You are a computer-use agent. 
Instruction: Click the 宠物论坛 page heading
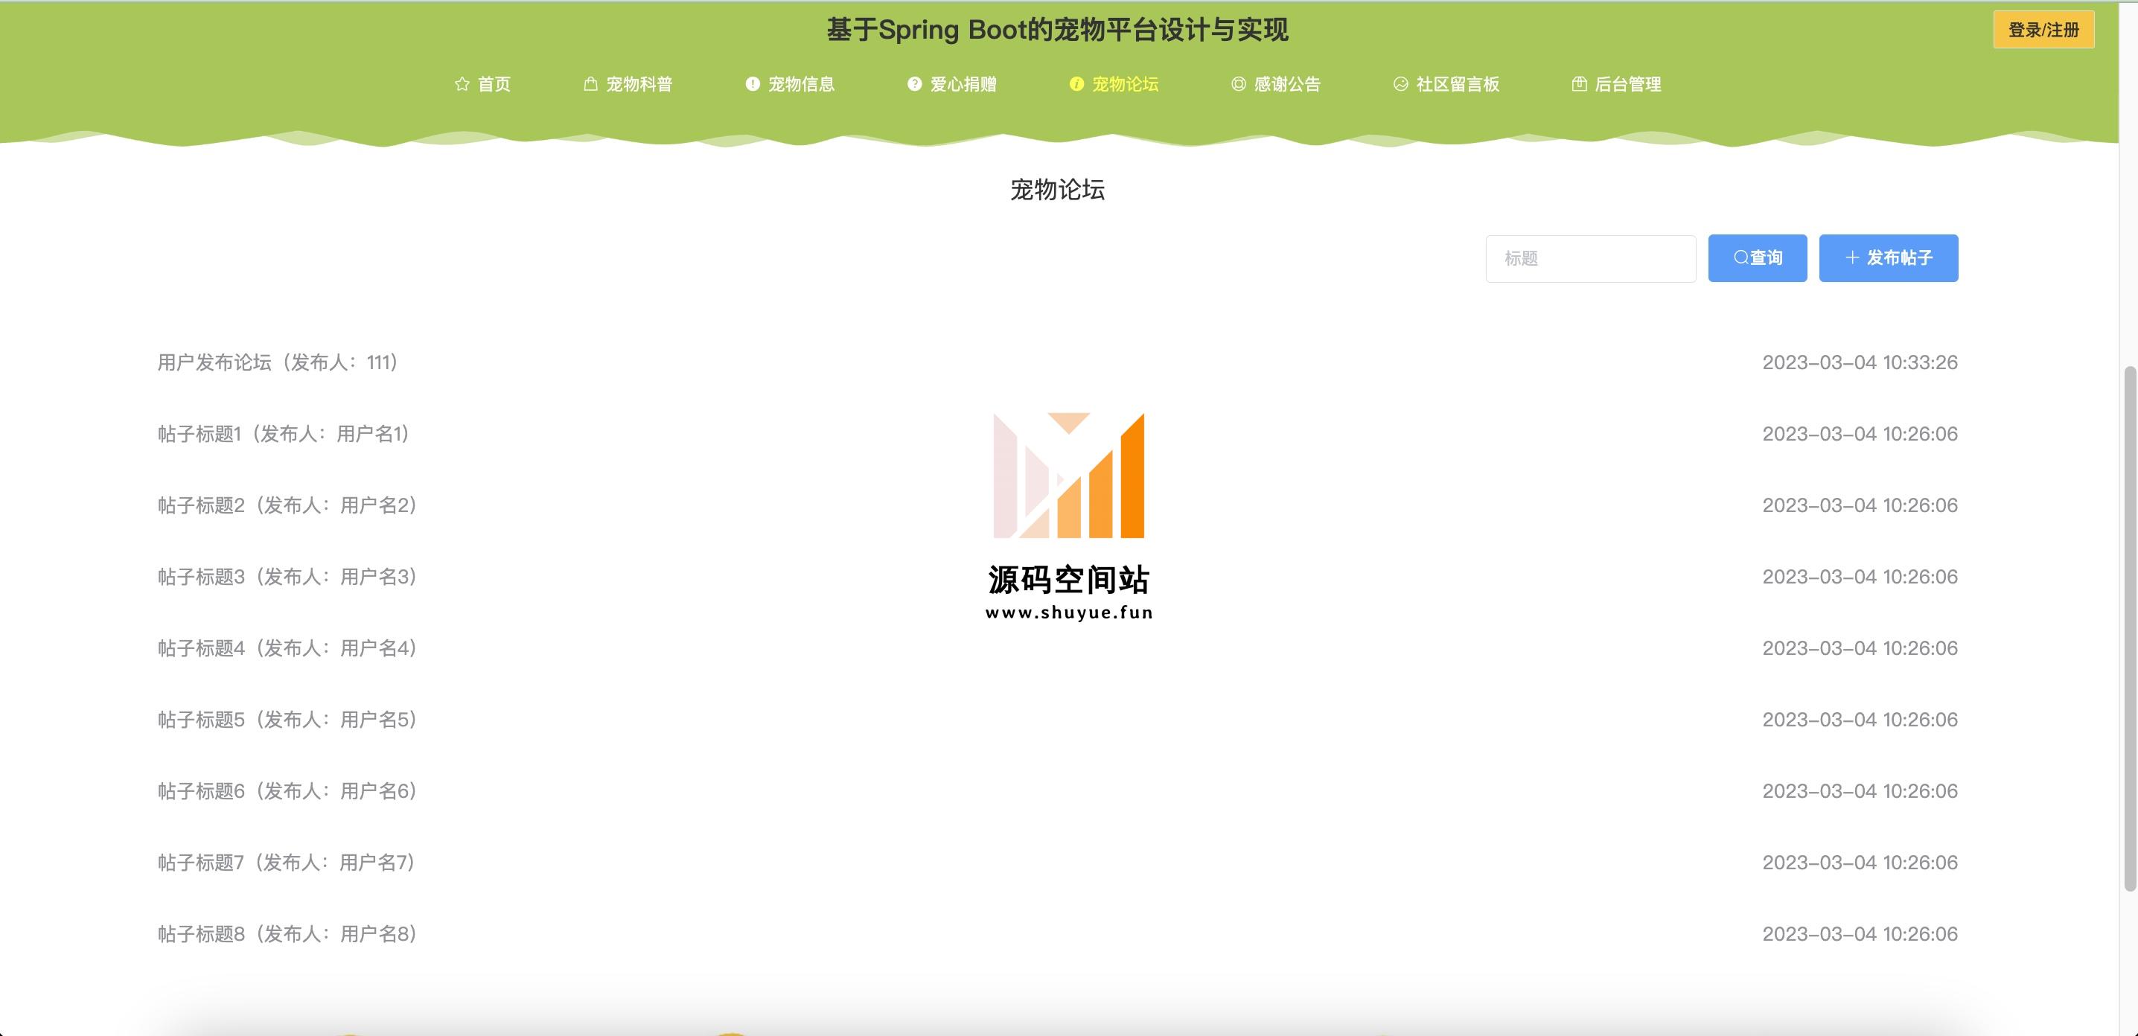pyautogui.click(x=1057, y=190)
